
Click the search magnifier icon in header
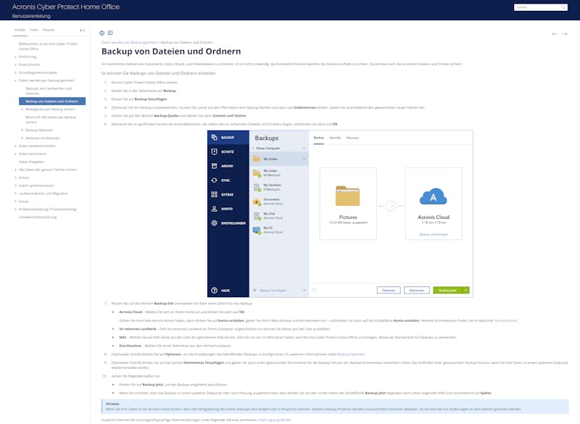[x=563, y=7]
